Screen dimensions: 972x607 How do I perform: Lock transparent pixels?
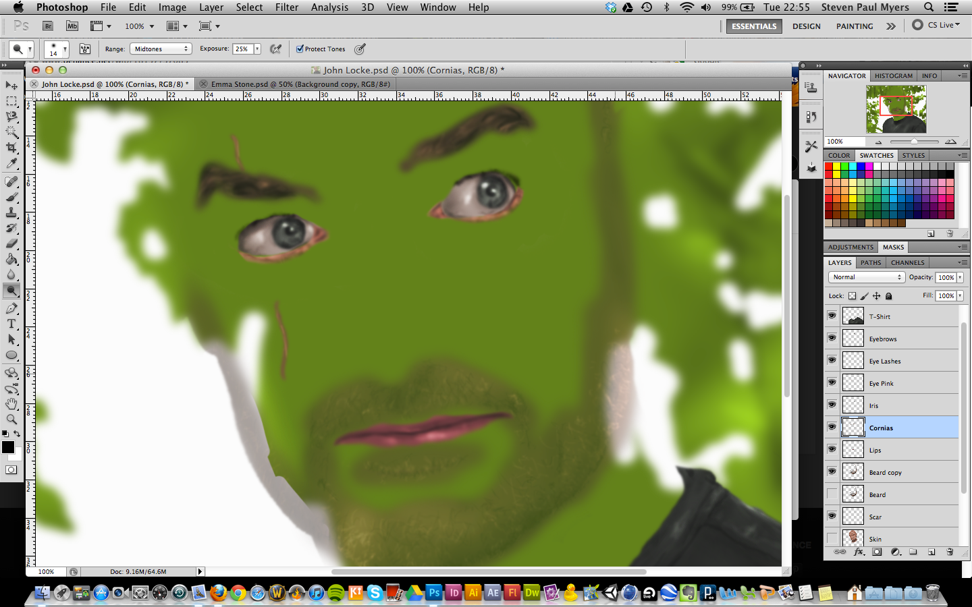pos(853,296)
